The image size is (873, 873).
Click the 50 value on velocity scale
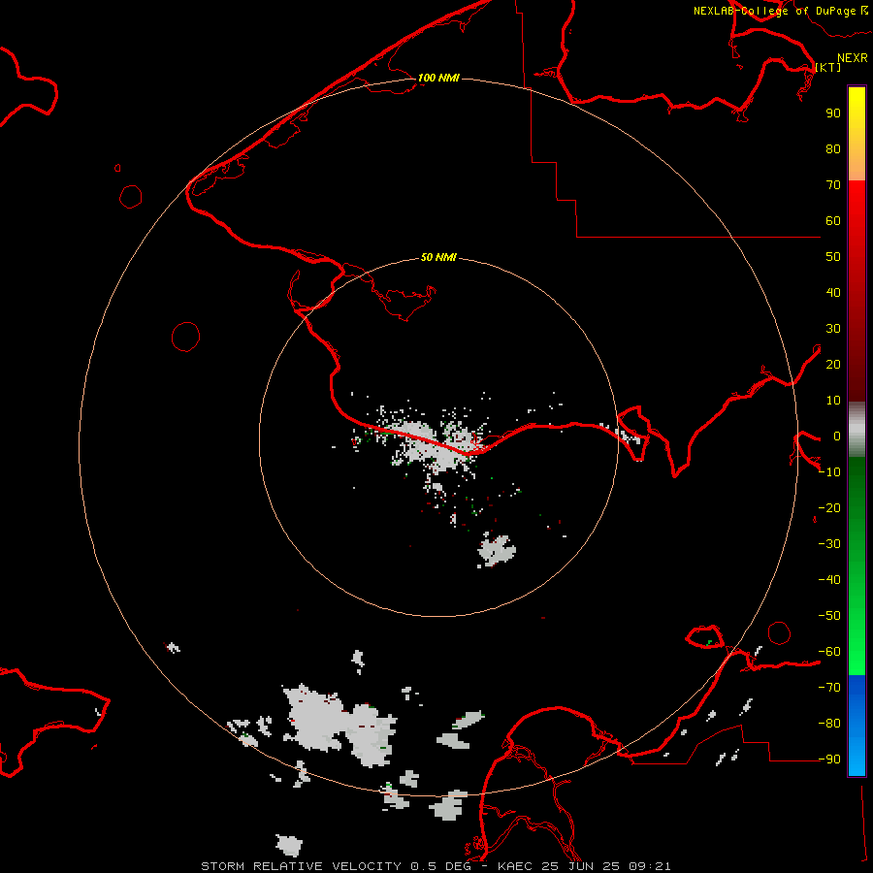[x=833, y=257]
